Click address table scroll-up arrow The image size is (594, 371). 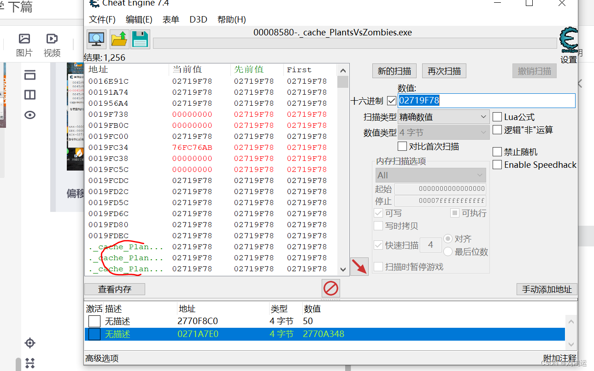point(571,322)
